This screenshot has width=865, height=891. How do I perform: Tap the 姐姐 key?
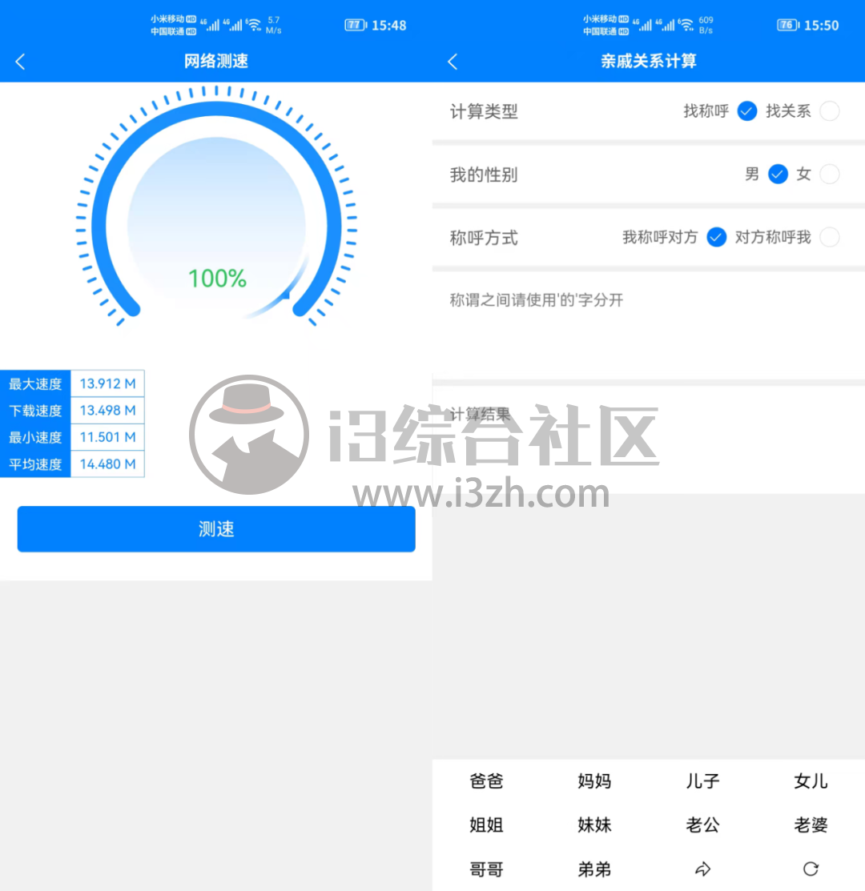[486, 825]
